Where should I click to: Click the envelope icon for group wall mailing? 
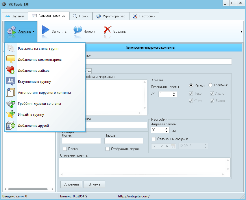[x=11, y=48]
